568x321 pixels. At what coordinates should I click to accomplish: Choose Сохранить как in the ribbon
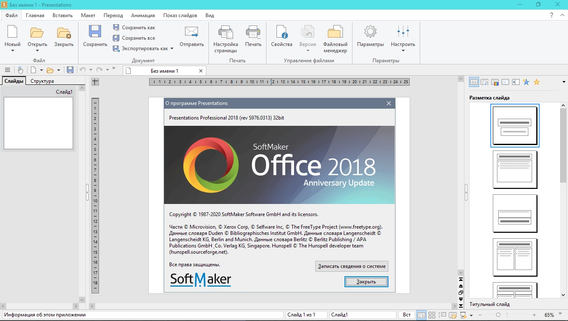(x=134, y=28)
